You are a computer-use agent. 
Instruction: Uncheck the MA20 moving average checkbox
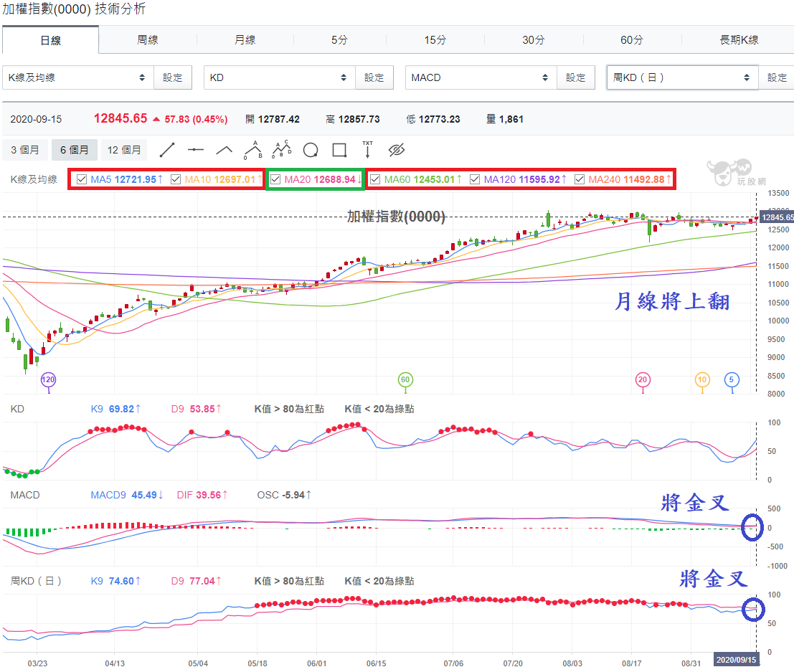[275, 179]
